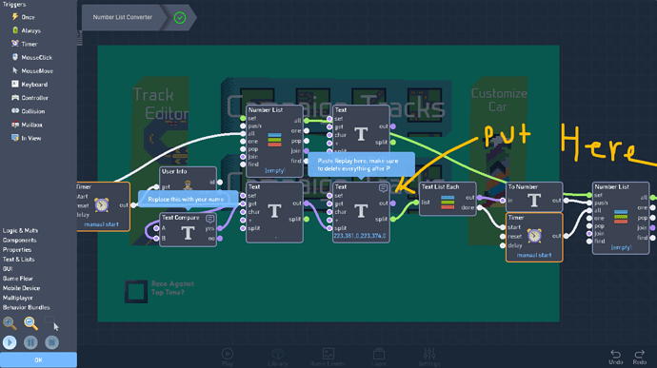
Task: Open the Layer tab at bottom
Action: [379, 358]
